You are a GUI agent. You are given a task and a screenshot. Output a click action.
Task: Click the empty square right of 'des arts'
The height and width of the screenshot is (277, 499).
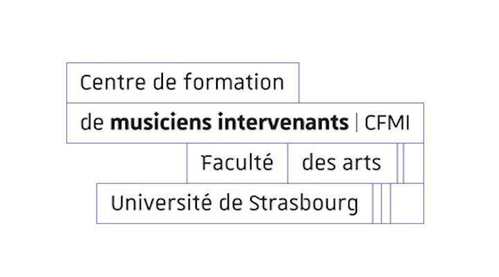coord(413,163)
